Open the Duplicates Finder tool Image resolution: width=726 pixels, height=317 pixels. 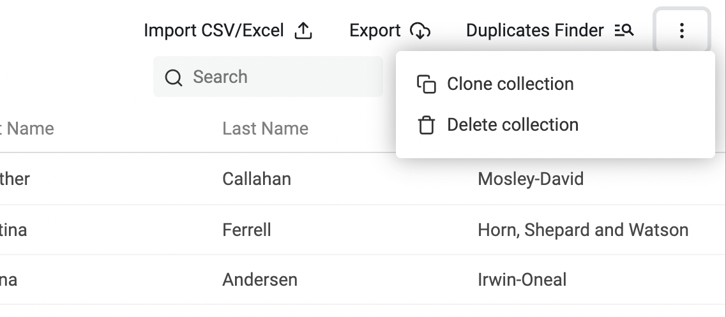(x=534, y=31)
